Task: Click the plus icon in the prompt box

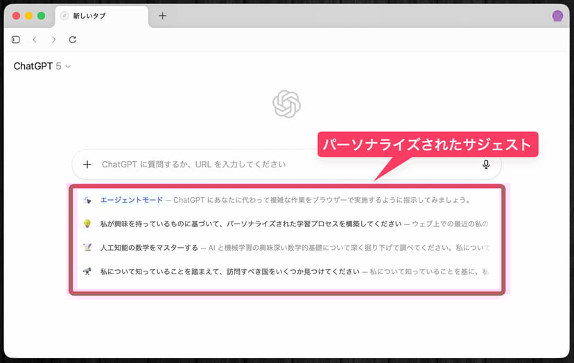Action: 87,164
